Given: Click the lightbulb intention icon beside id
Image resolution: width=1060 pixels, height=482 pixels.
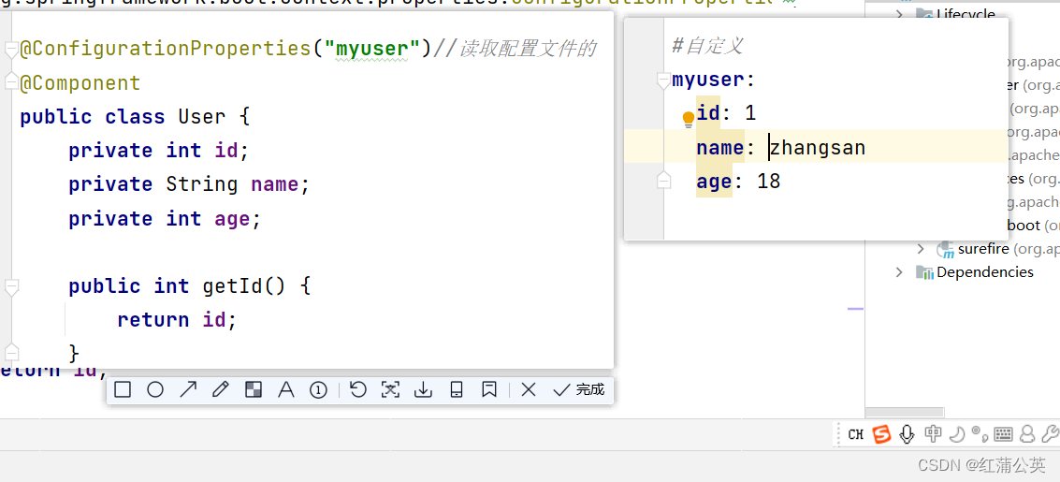Looking at the screenshot, I should click(689, 120).
